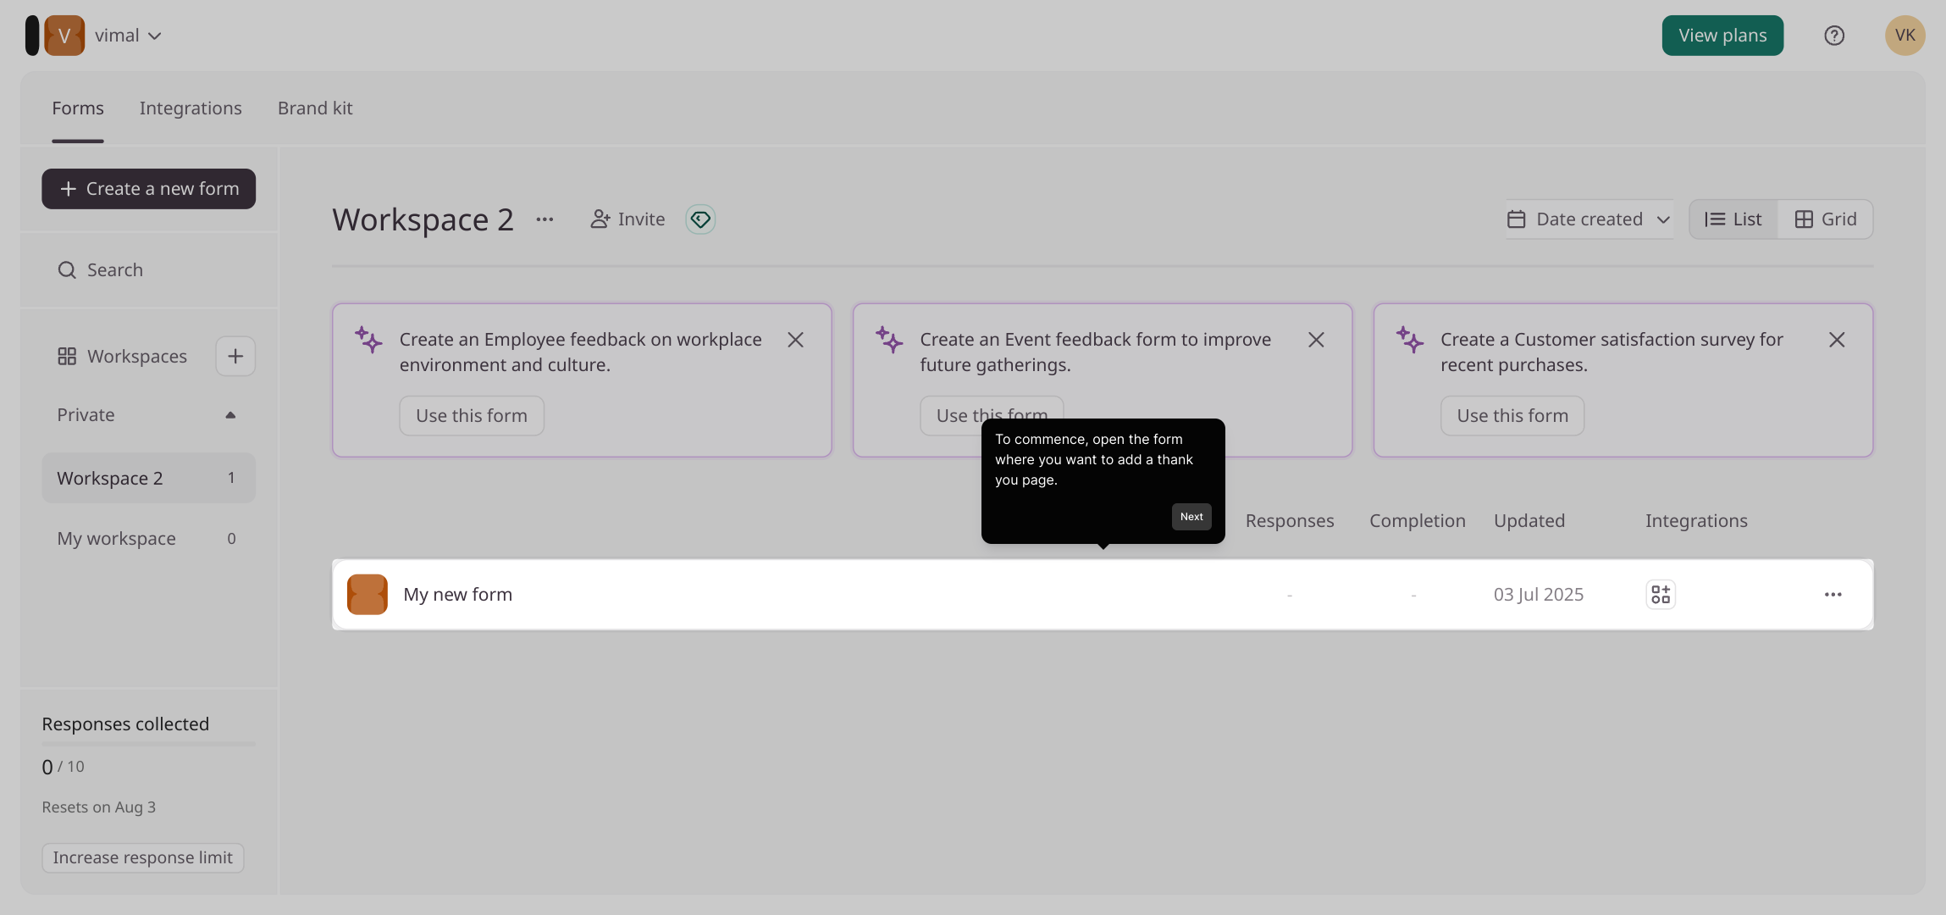
Task: Dismiss the Event feedback suggestion card
Action: [x=1316, y=340]
